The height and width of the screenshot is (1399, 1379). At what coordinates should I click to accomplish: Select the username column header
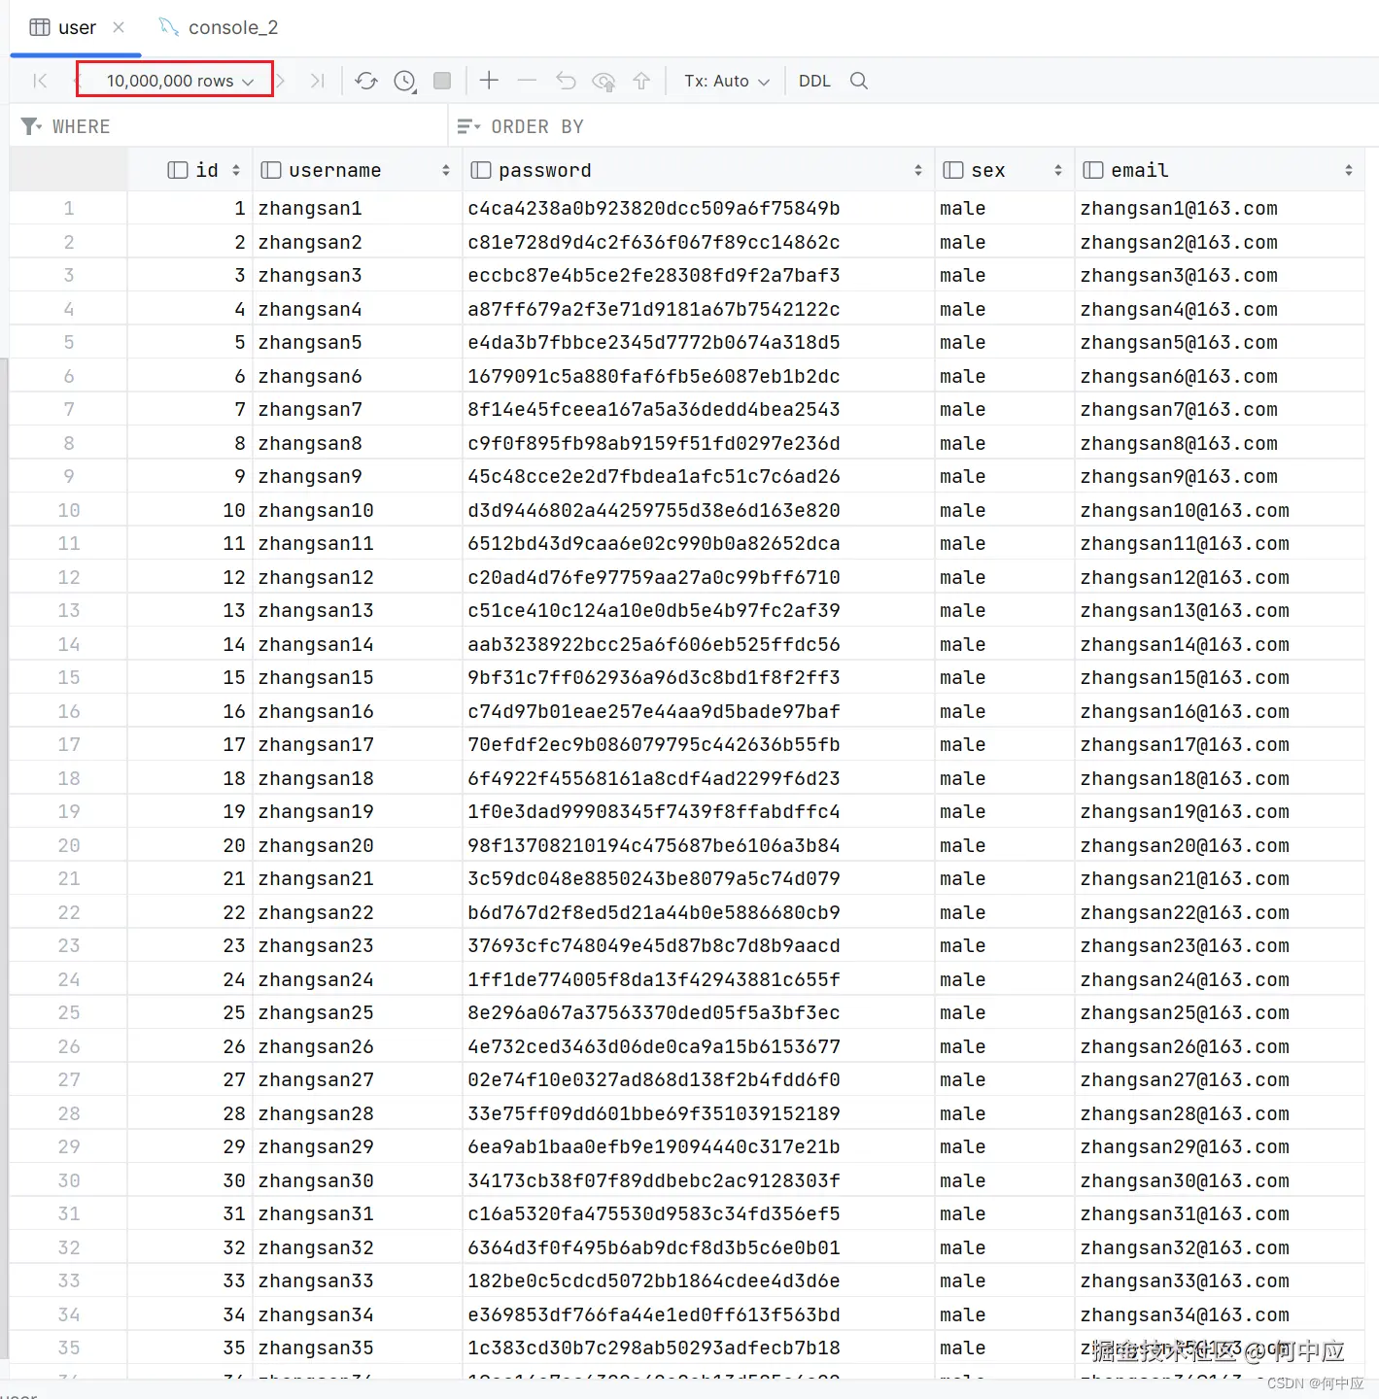tap(358, 170)
